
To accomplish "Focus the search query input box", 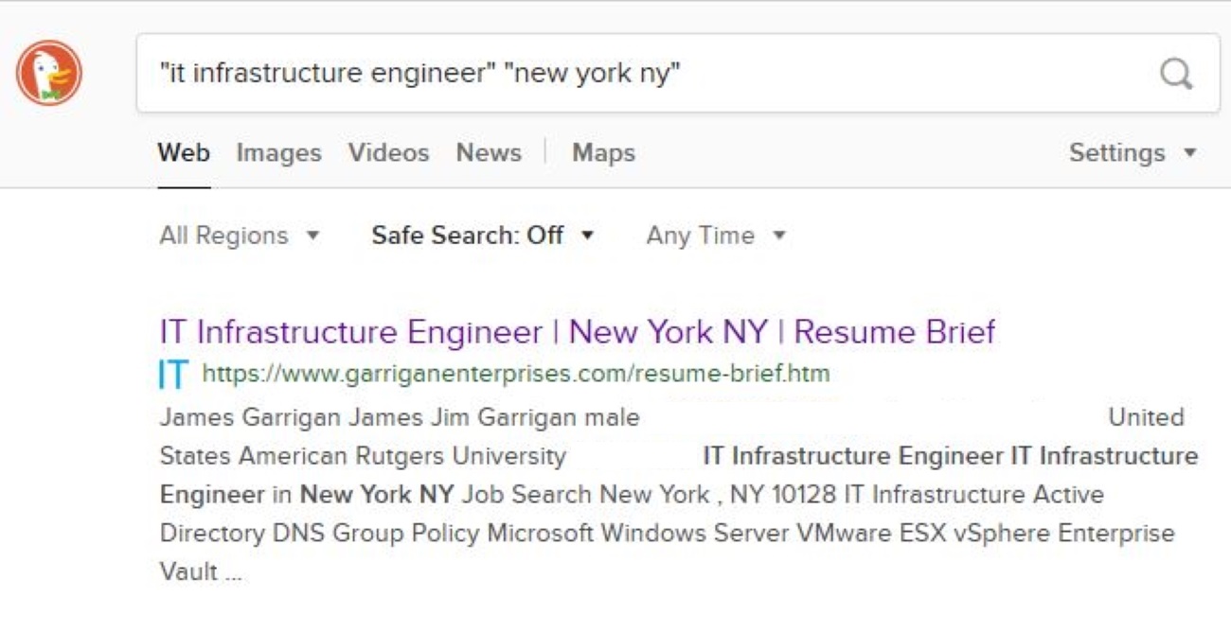I will point(644,73).
